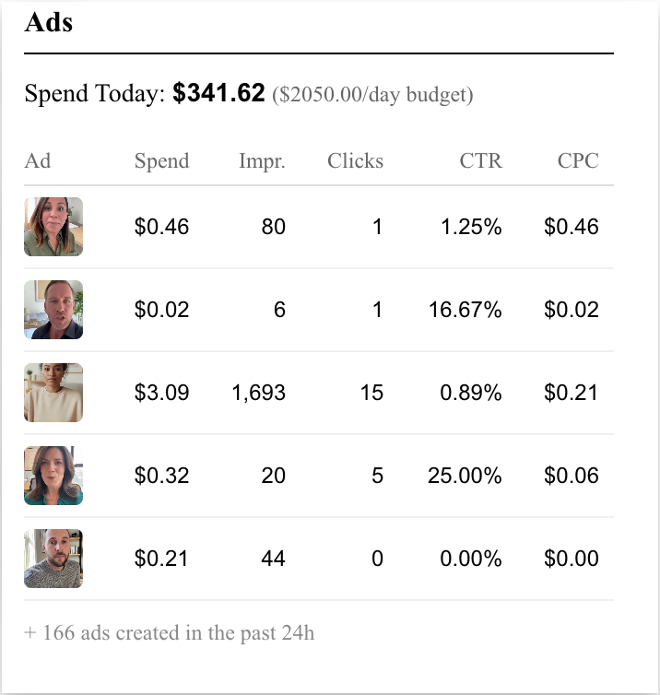Click the $341.62 Spend Today amount
The image size is (660, 695).
coord(218,93)
